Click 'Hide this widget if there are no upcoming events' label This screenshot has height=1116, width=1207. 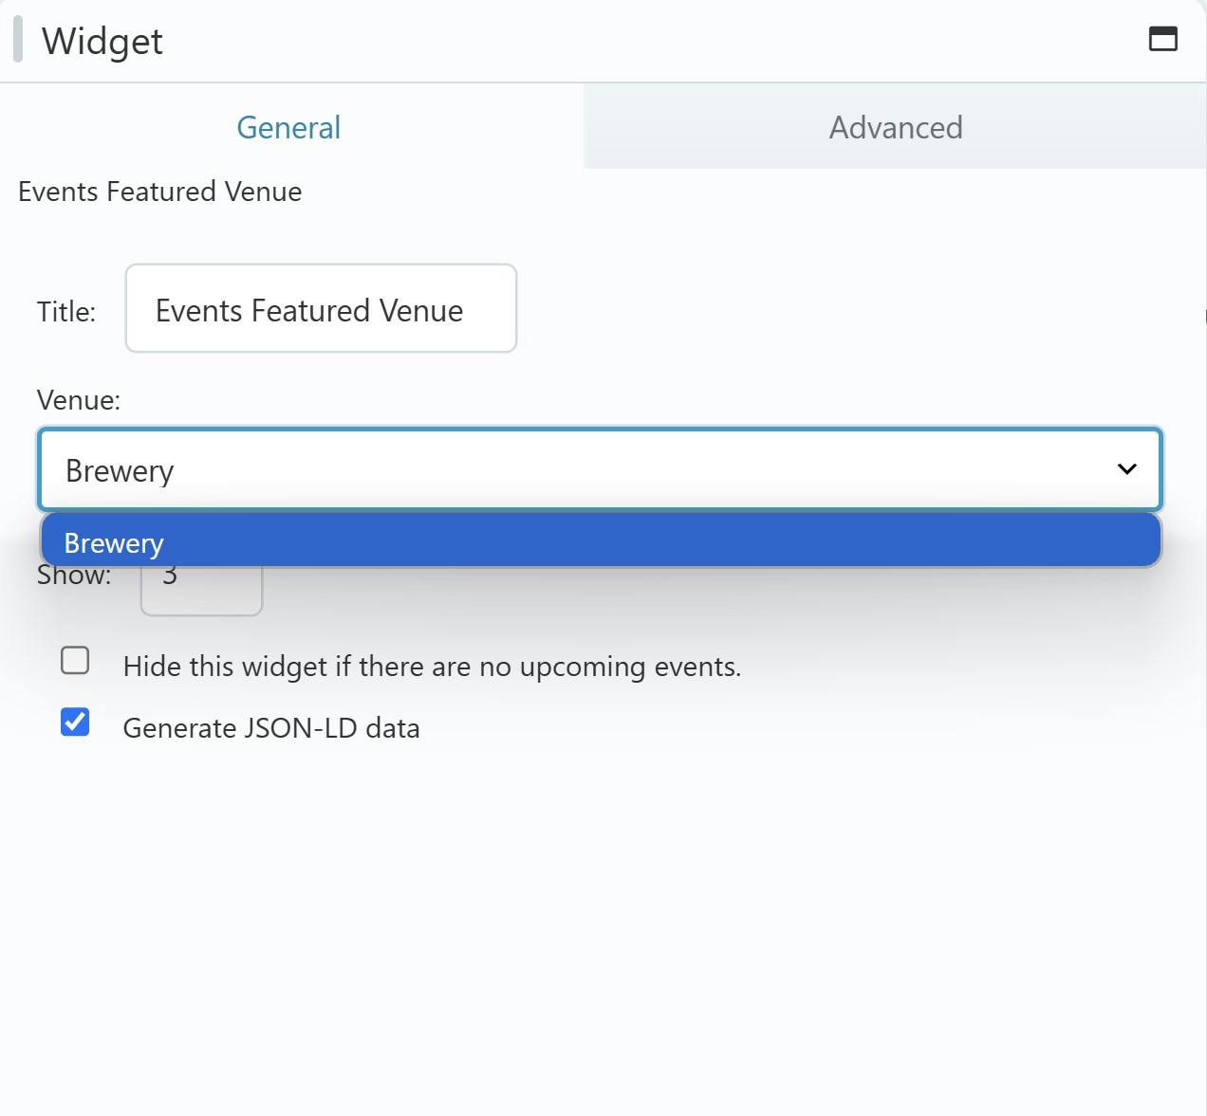pyautogui.click(x=432, y=667)
